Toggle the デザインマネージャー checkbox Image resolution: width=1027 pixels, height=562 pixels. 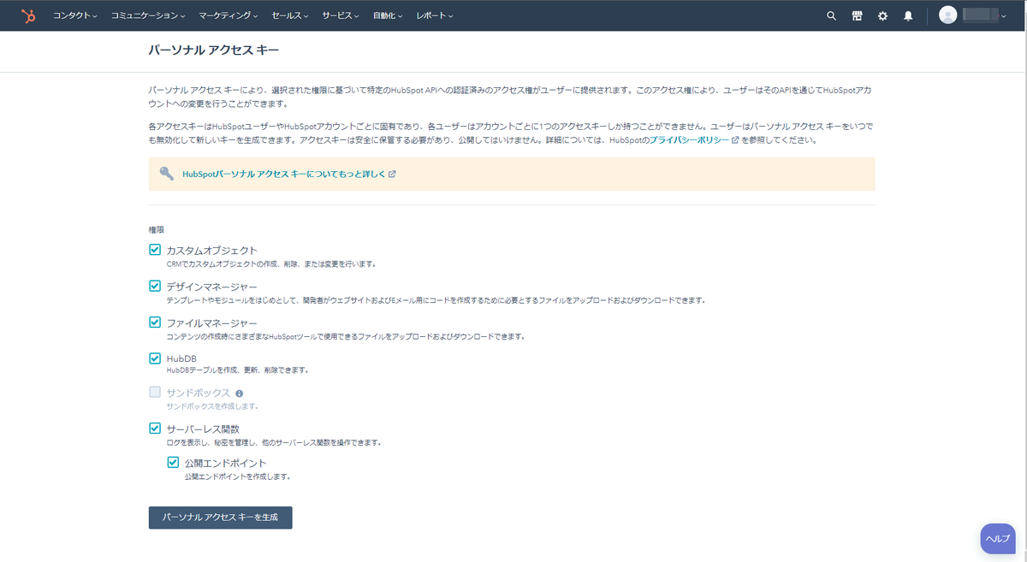pyautogui.click(x=155, y=286)
